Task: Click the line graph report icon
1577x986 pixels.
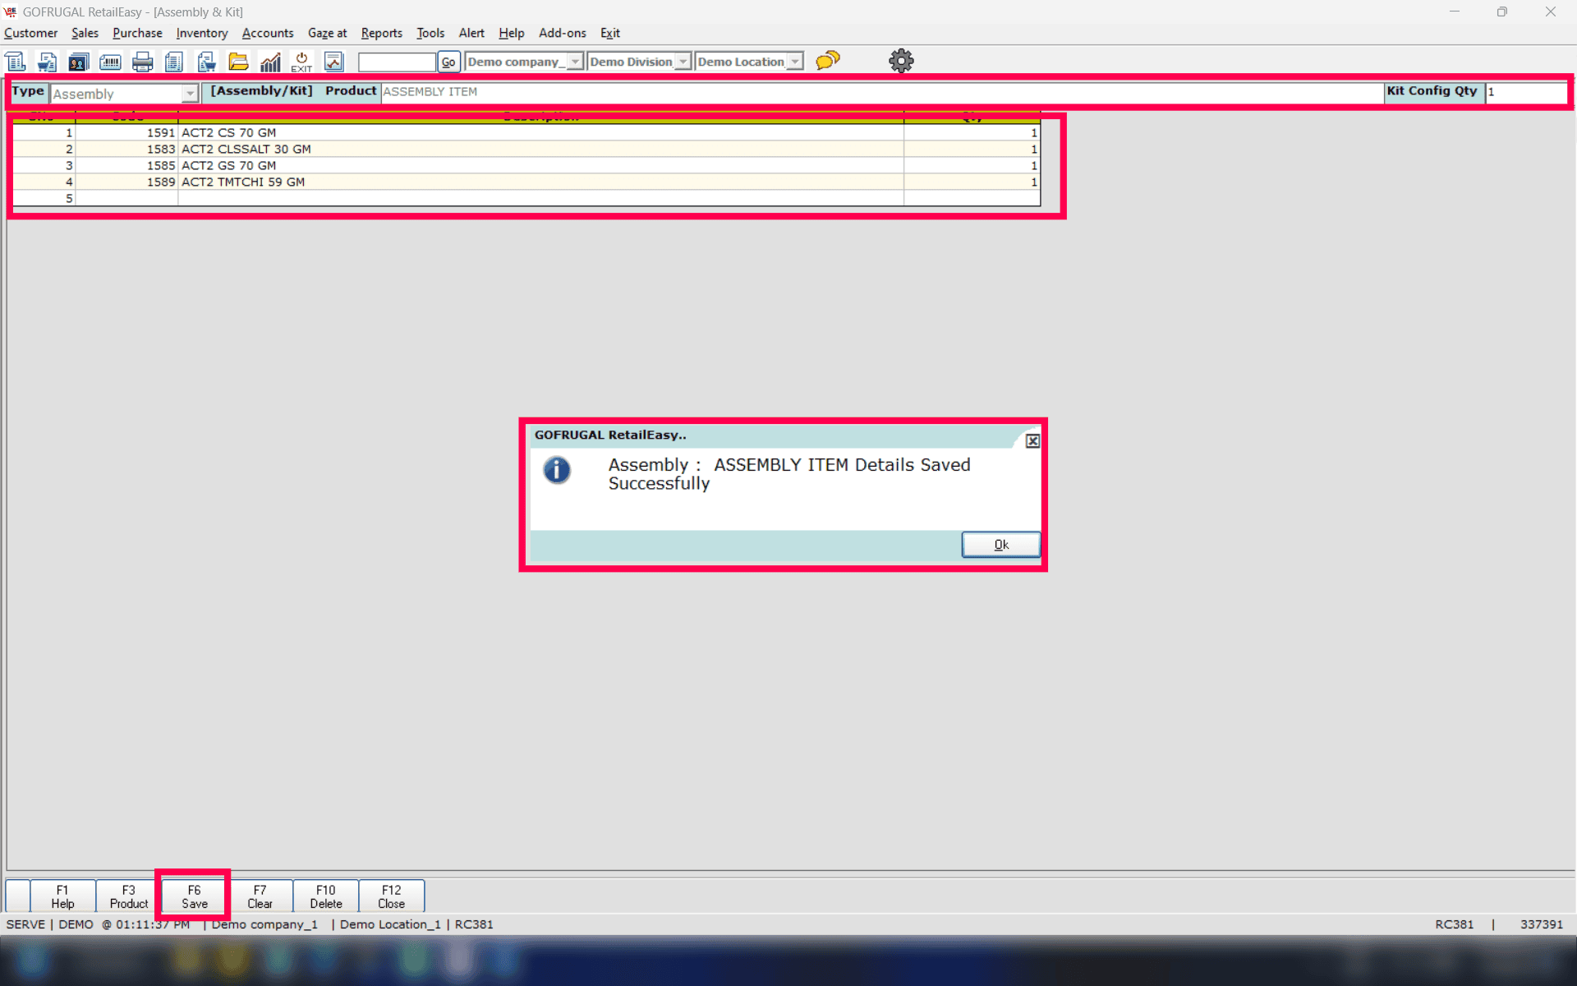Action: [x=333, y=62]
